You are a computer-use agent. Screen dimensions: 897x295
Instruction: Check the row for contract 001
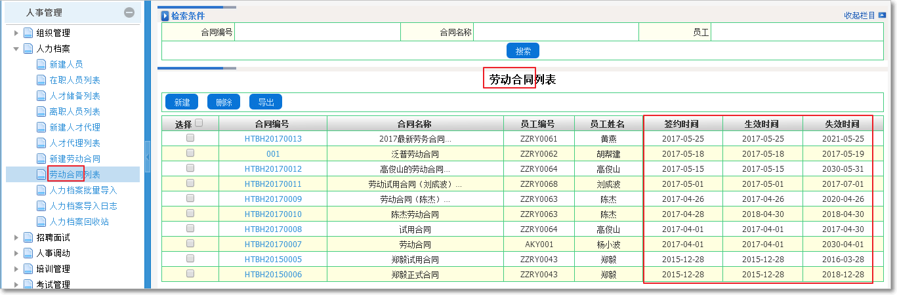(x=190, y=153)
